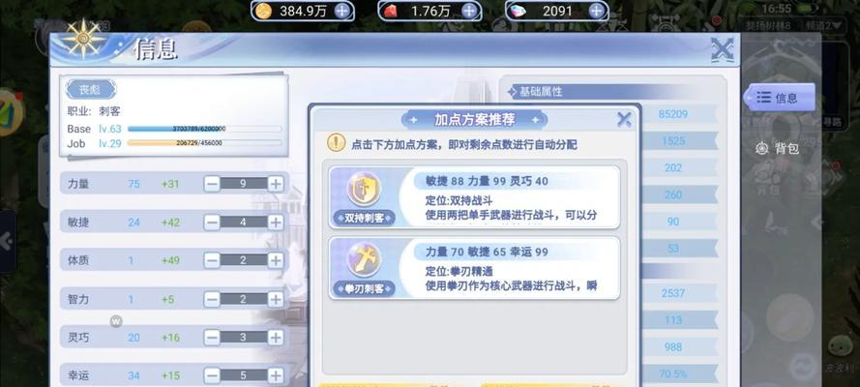This screenshot has width=860, height=387.
Task: Open the 背包 side tab
Action: (x=778, y=148)
